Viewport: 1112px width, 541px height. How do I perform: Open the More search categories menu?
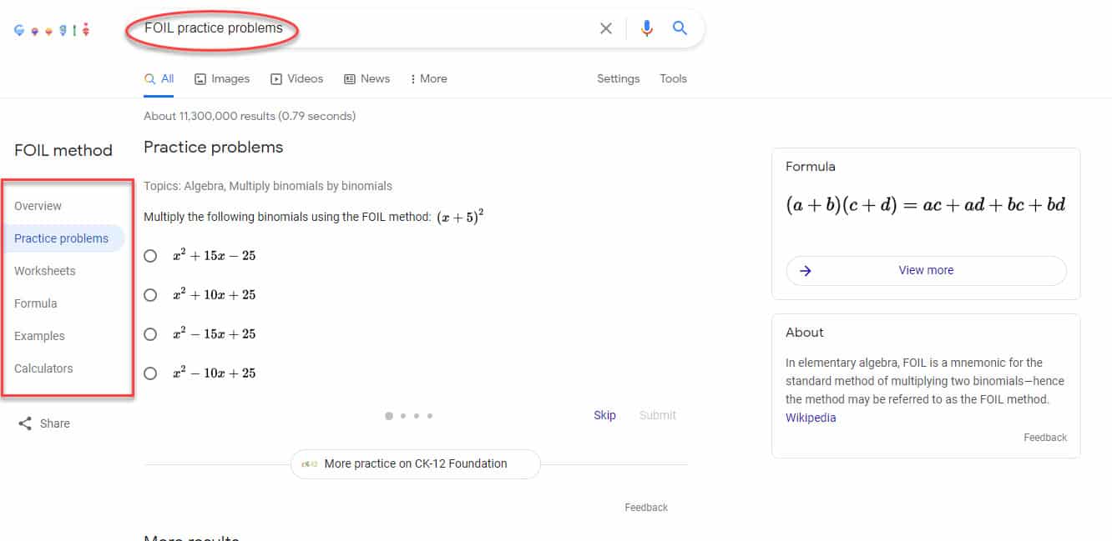tap(428, 78)
